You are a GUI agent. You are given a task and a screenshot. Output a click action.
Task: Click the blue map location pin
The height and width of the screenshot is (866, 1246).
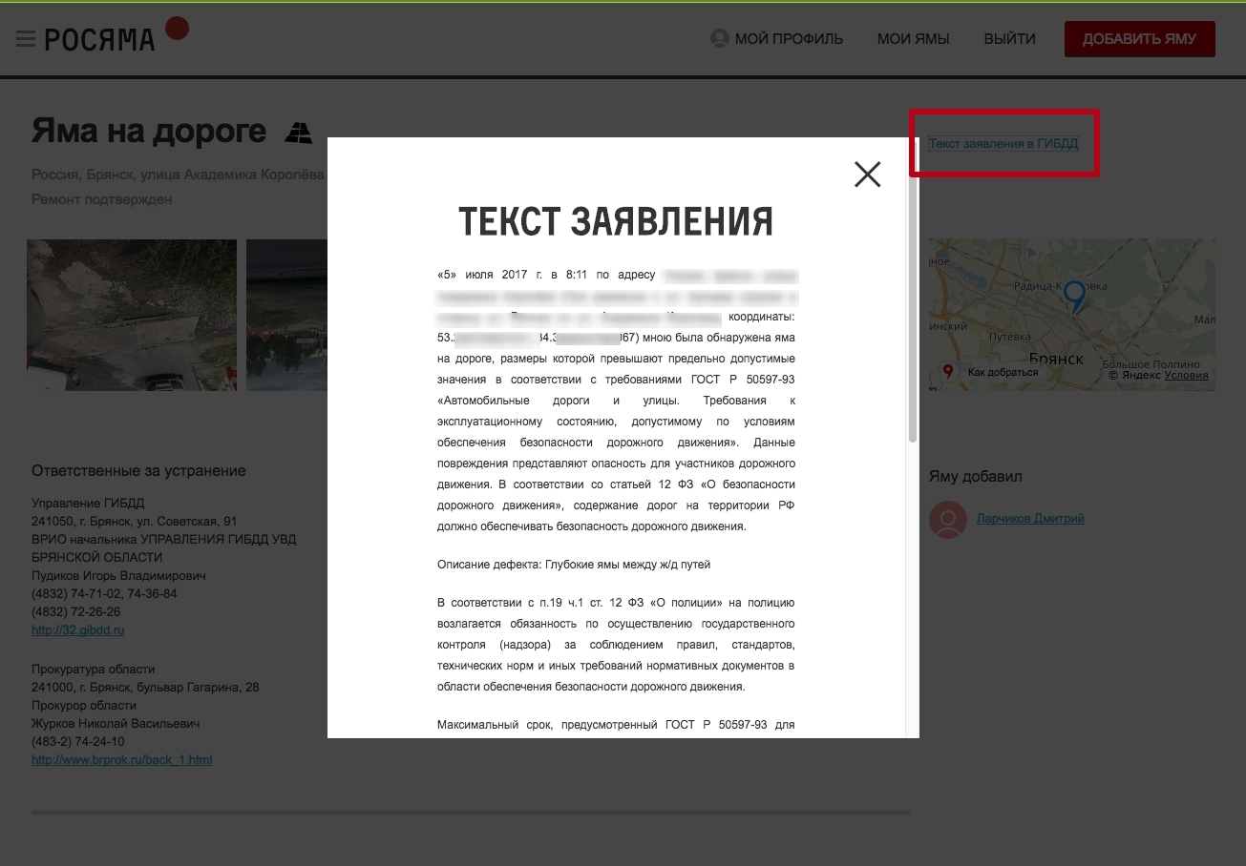coord(1075,297)
